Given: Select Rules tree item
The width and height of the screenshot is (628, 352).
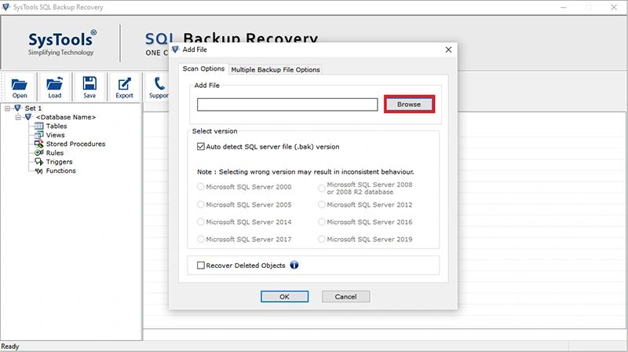Looking at the screenshot, I should point(55,152).
